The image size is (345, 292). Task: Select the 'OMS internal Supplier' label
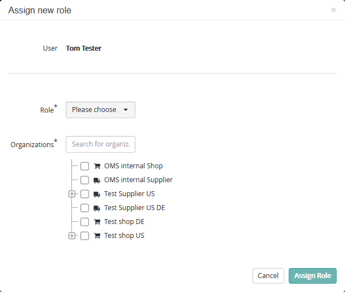click(138, 180)
